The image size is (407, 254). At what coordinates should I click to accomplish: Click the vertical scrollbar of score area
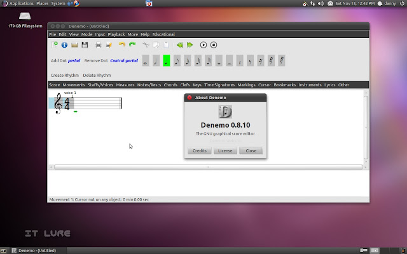366,127
